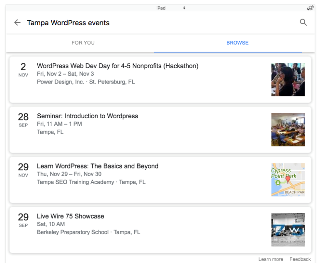
Task: Click the 28 SEP date badge
Action: point(23,120)
